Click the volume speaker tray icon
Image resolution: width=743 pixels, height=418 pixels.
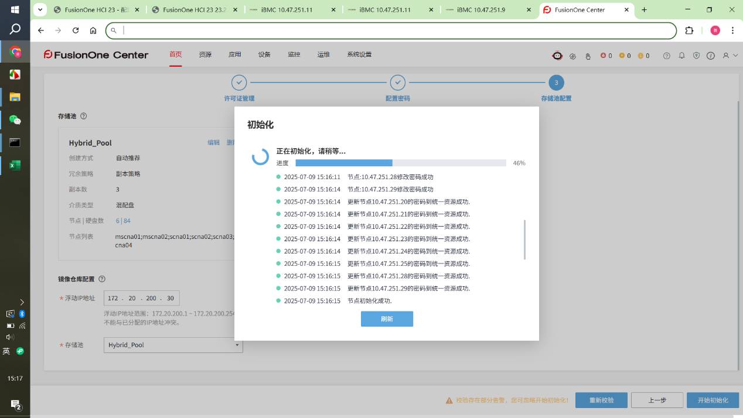click(9, 337)
